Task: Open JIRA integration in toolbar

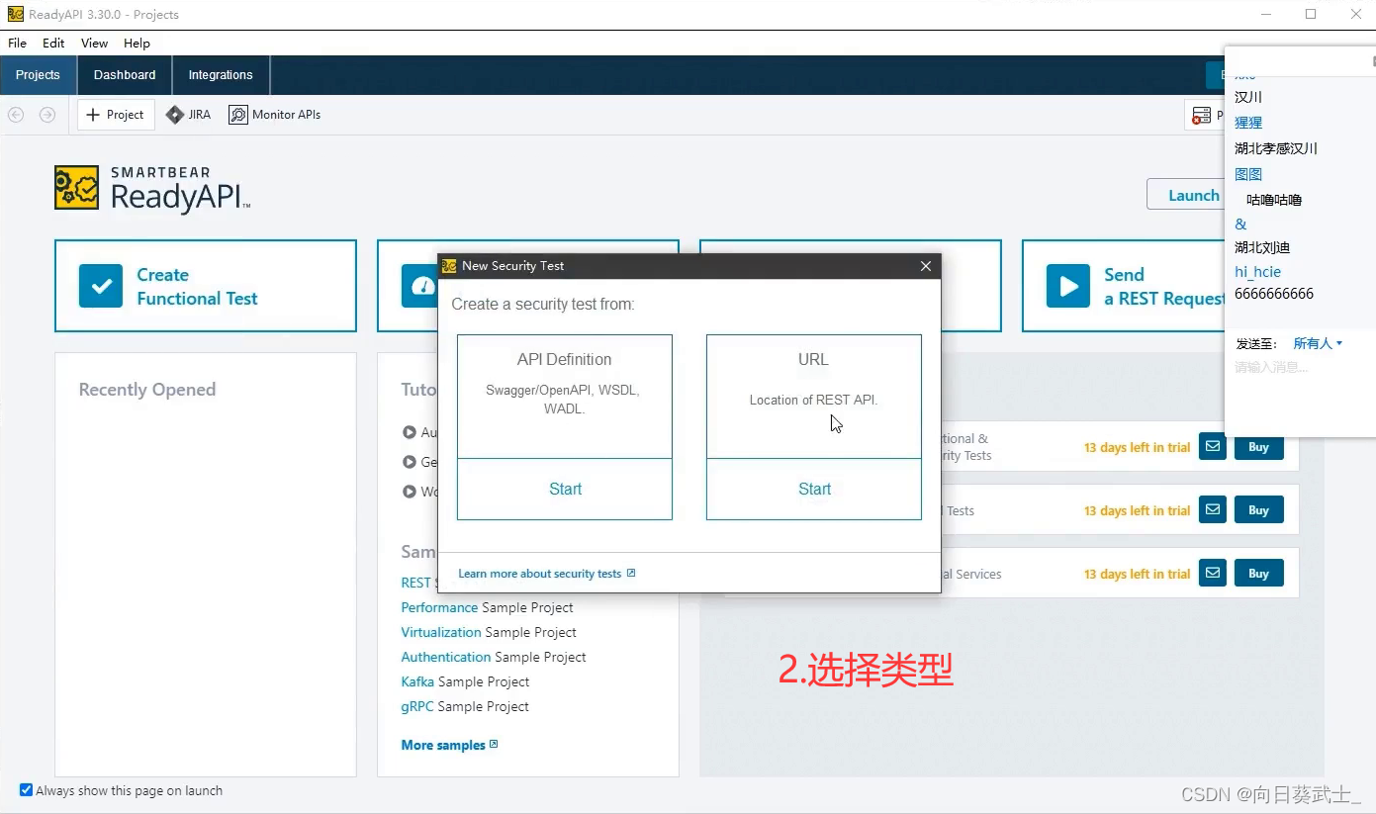Action: click(x=188, y=115)
